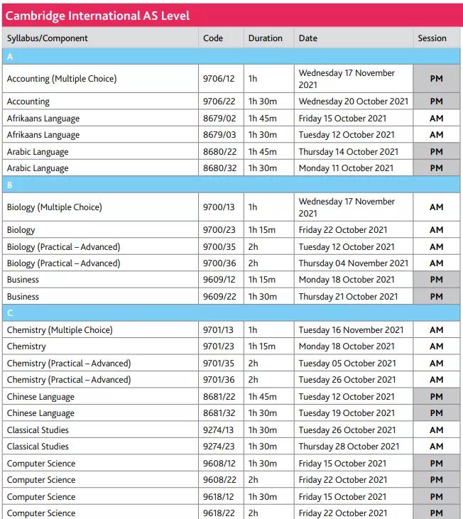The image size is (463, 519).
Task: Click date Thursday 04 November 2021
Action: coord(354,263)
